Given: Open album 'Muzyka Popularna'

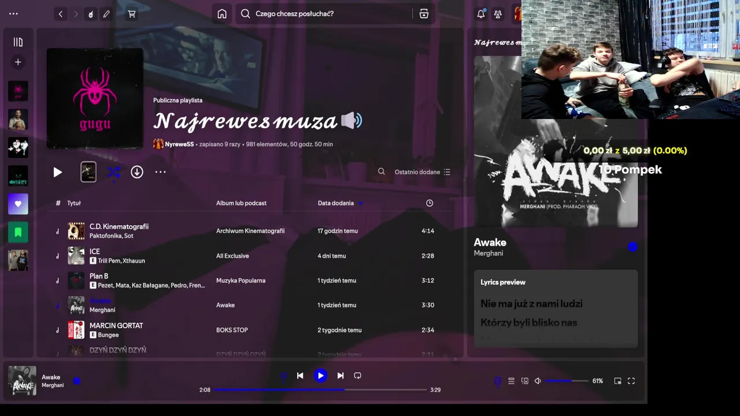Looking at the screenshot, I should tap(240, 281).
